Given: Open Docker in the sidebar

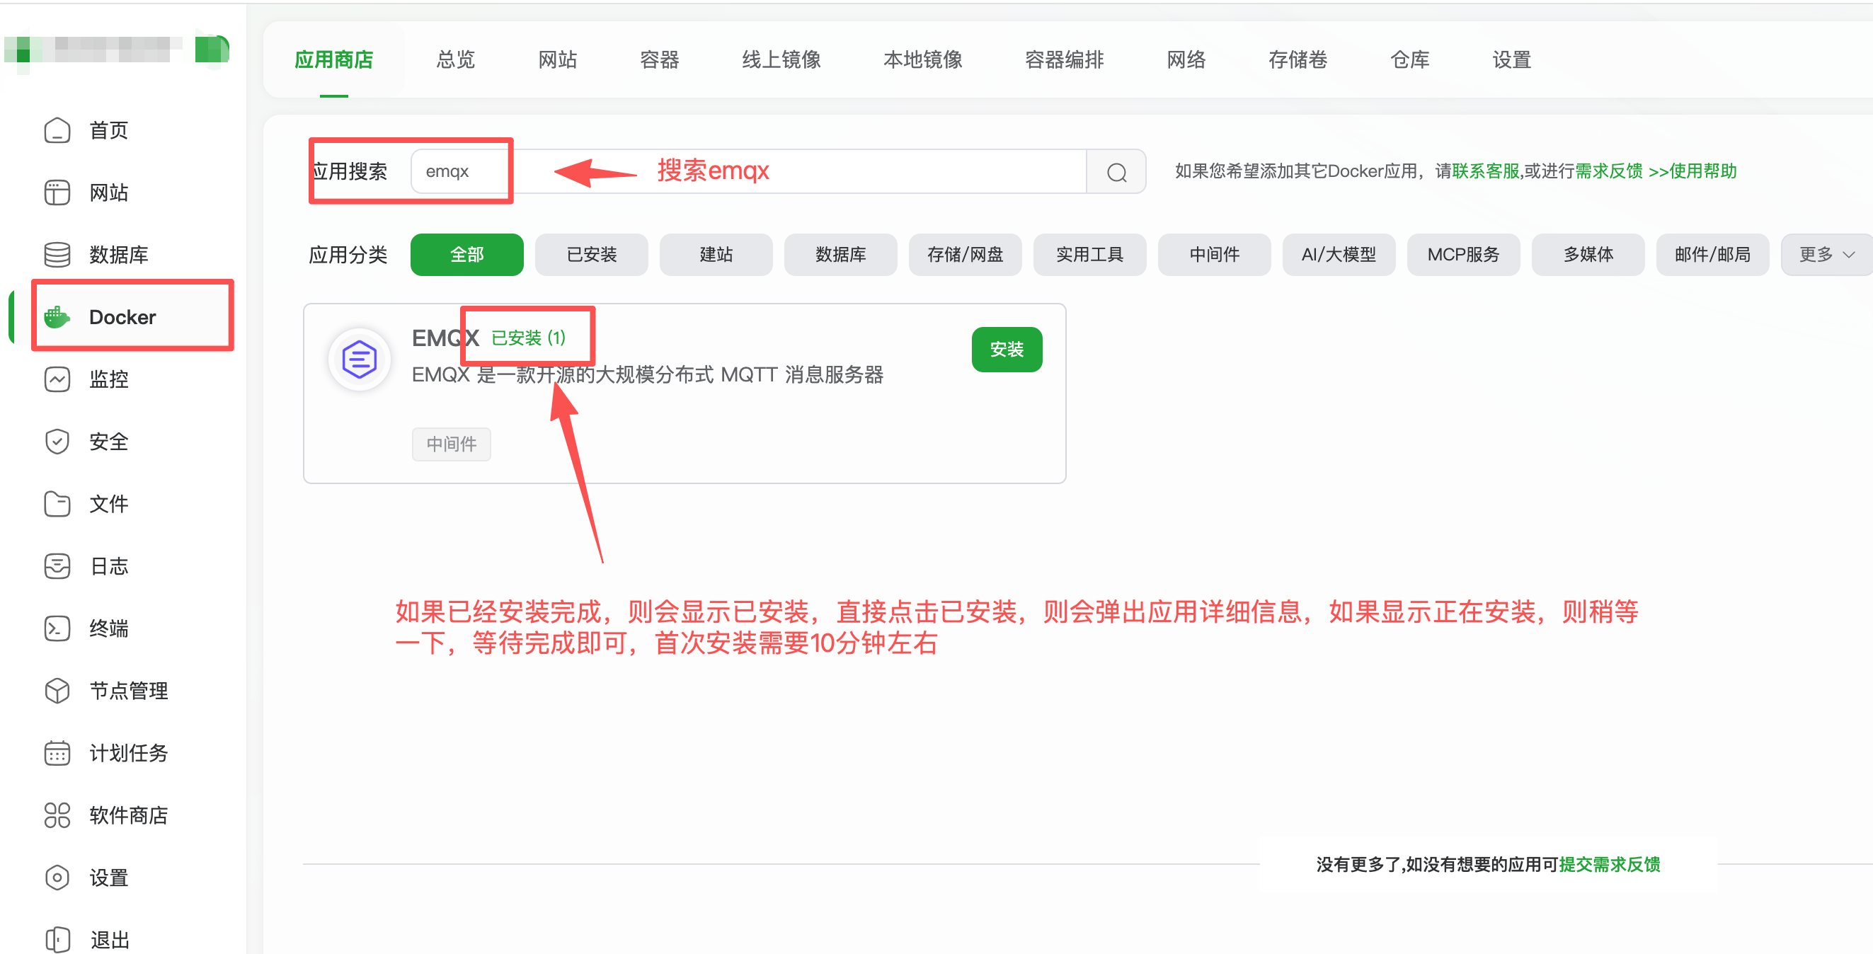Looking at the screenshot, I should 122,317.
